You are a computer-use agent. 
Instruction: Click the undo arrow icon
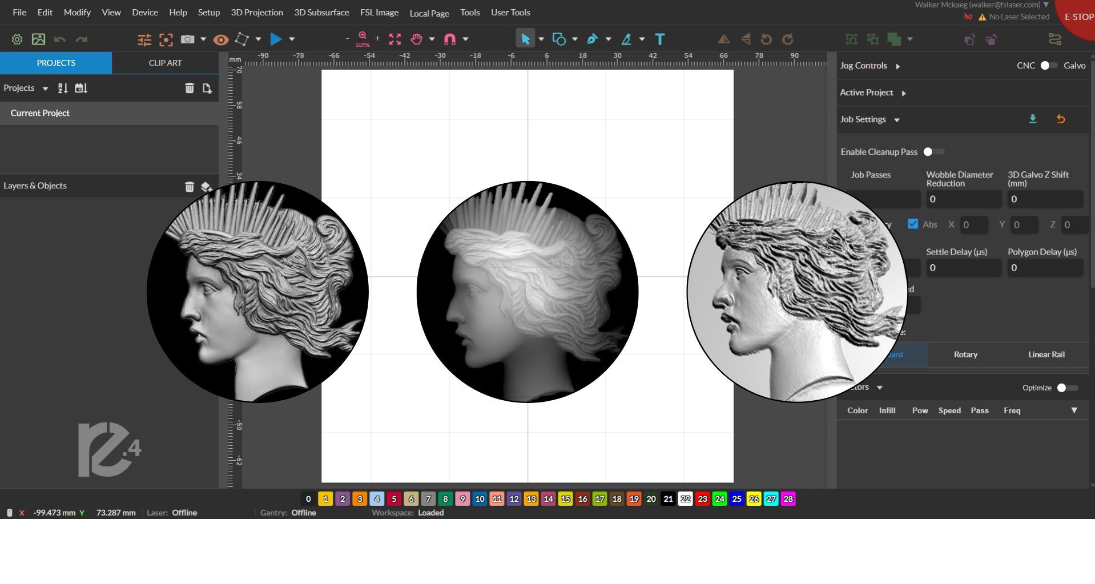point(59,39)
